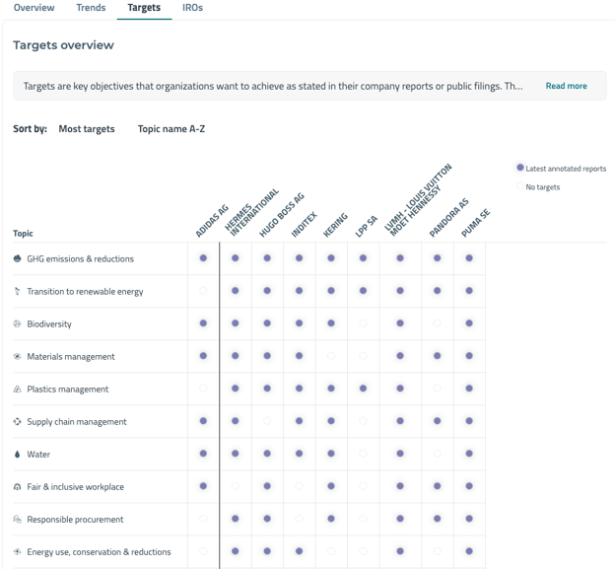Click Kering Materials management empty dot
This screenshot has width=615, height=569.
point(331,356)
